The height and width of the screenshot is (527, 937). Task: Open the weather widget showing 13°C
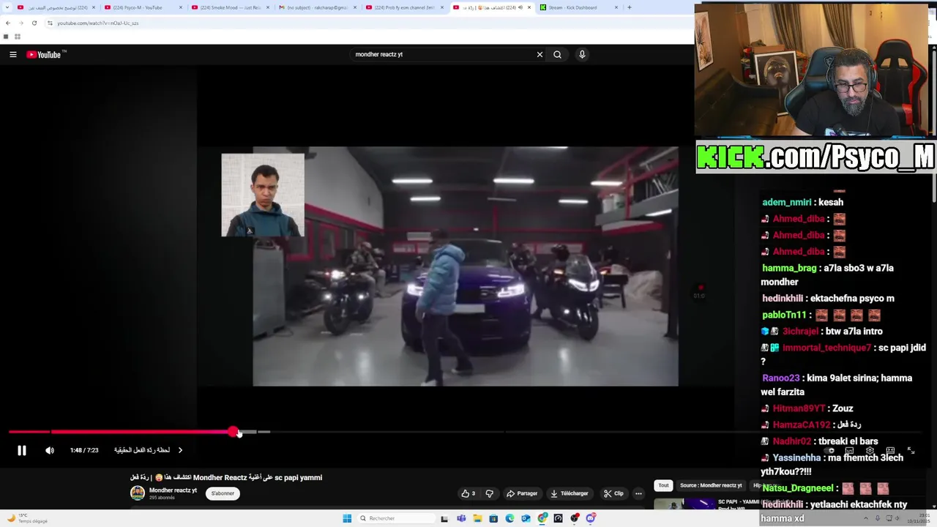point(28,518)
